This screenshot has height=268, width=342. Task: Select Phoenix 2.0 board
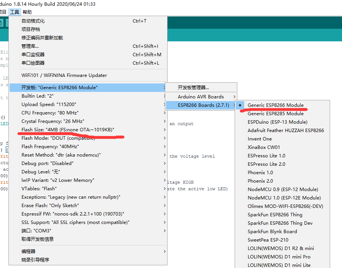283,181
